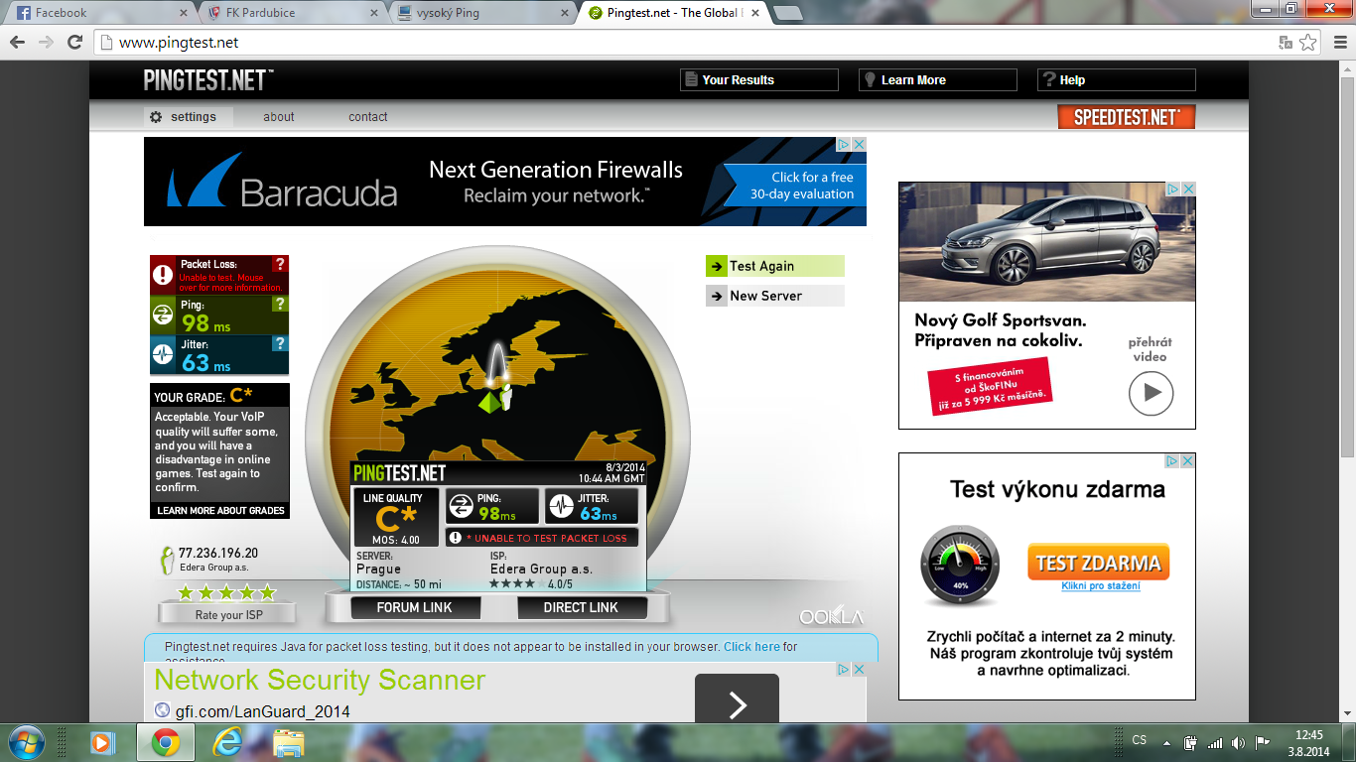1356x762 pixels.
Task: Get the Direct Link for results
Action: coord(581,607)
